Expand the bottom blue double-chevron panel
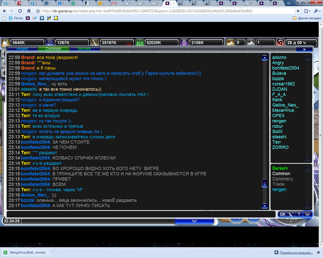 [x=194, y=221]
